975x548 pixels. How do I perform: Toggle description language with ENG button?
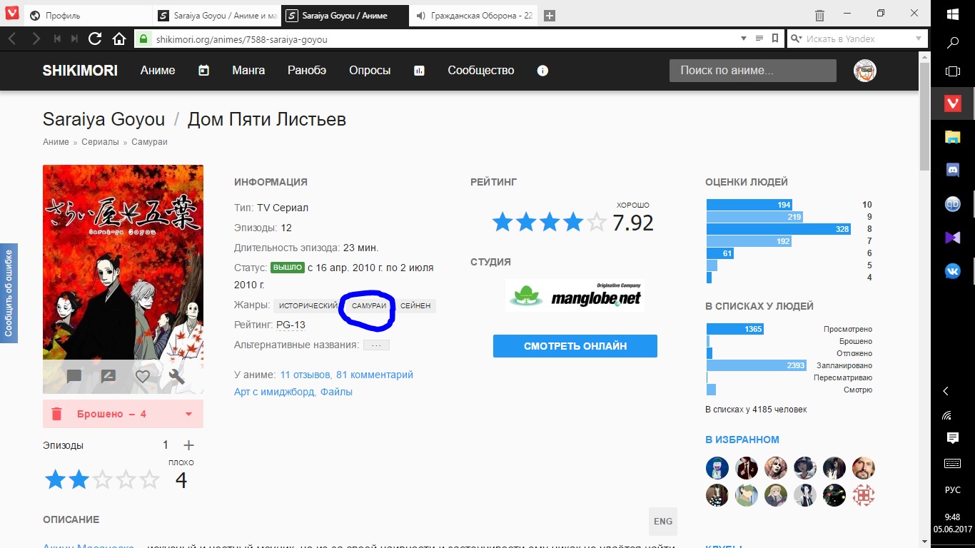pyautogui.click(x=662, y=521)
